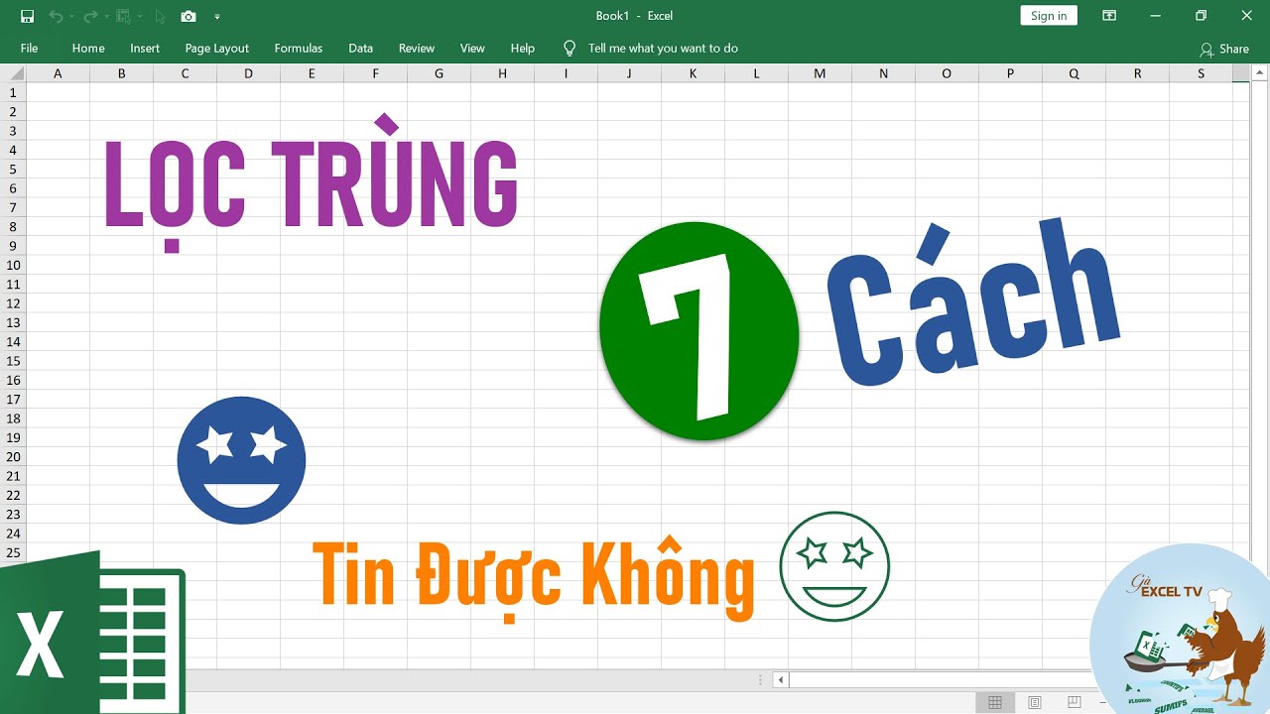This screenshot has width=1270, height=714.
Task: Select column C header
Action: click(185, 73)
